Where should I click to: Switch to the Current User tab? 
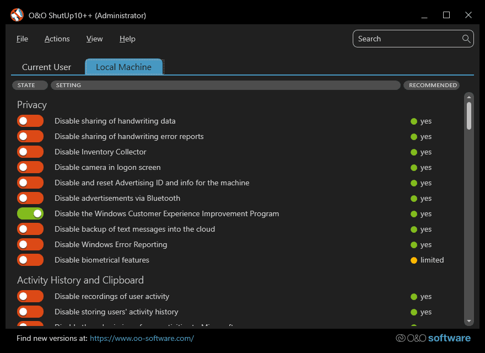(x=47, y=67)
